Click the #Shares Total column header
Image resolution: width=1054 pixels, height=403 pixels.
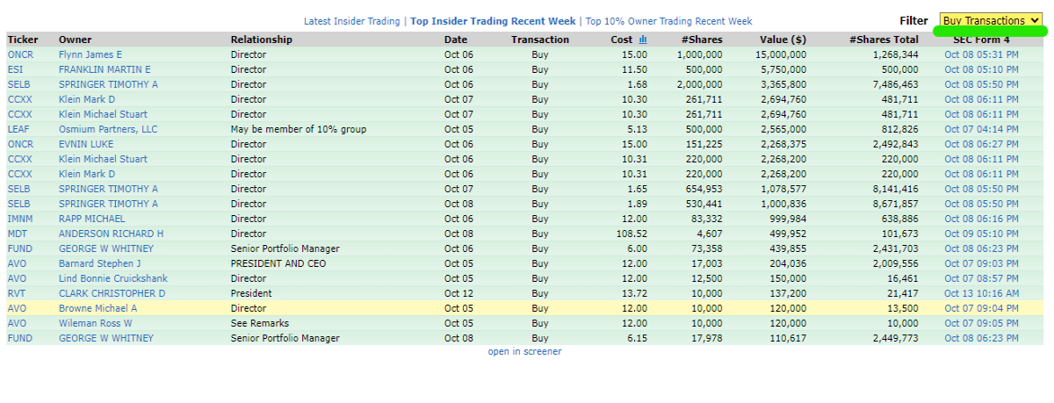tap(884, 40)
